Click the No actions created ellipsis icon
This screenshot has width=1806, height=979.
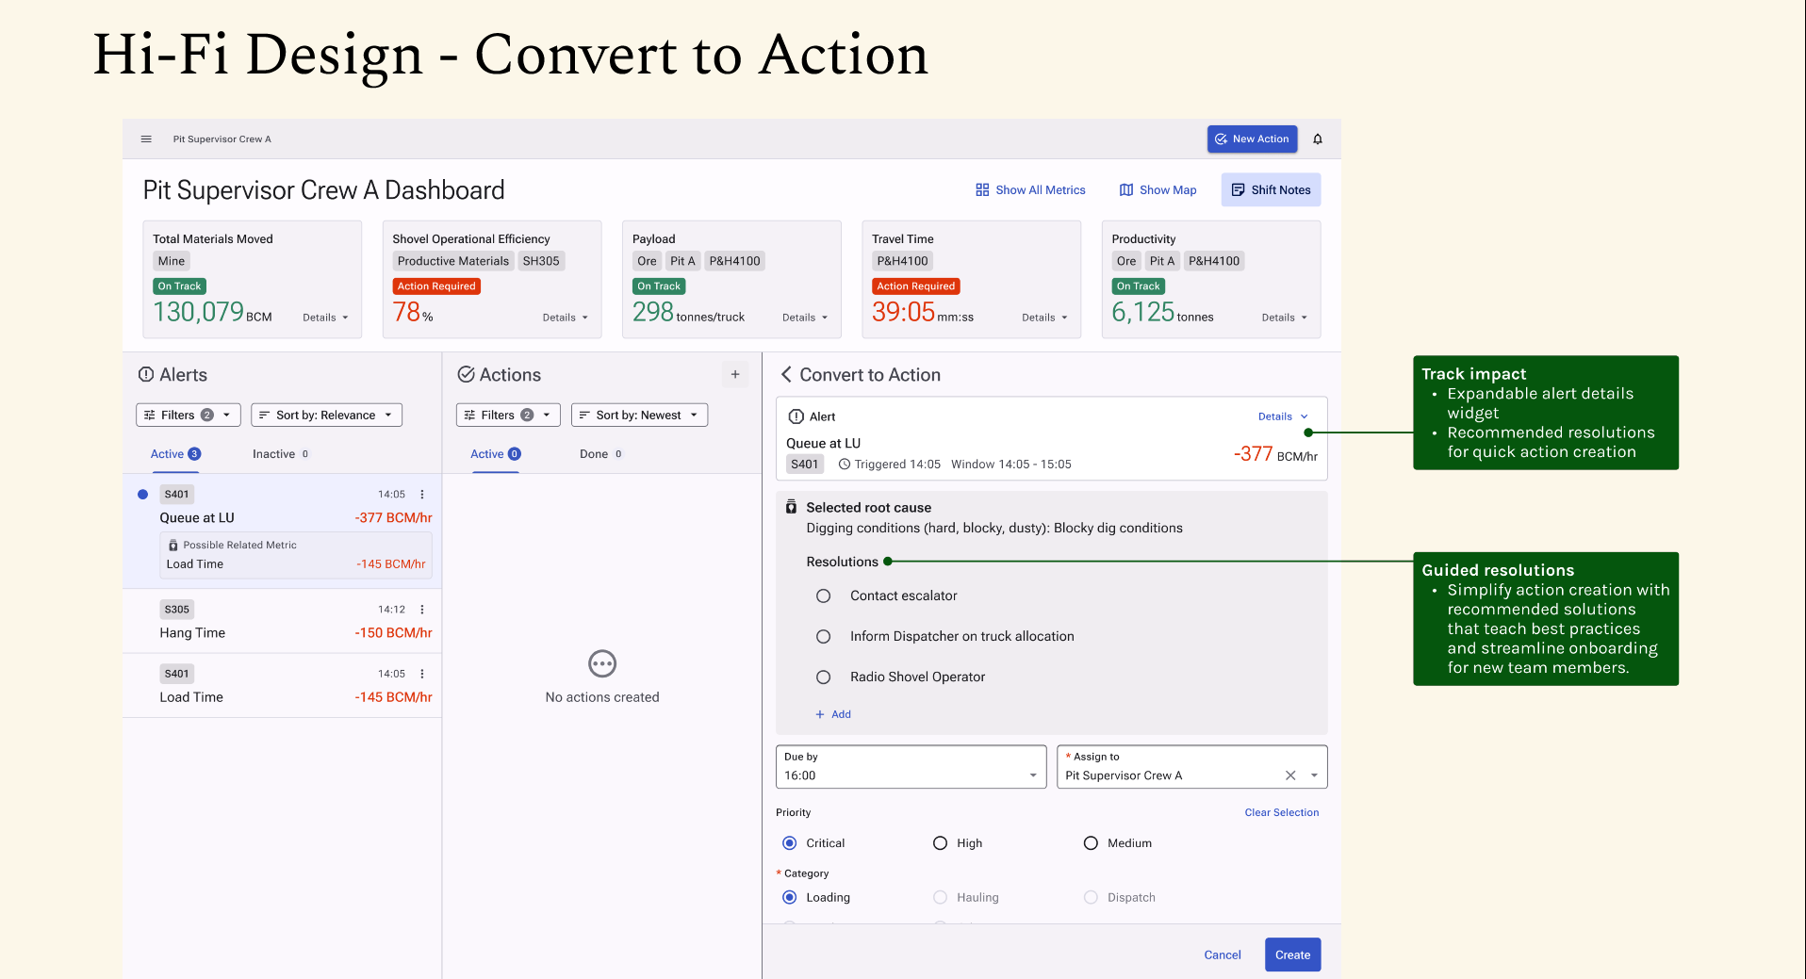tap(602, 663)
